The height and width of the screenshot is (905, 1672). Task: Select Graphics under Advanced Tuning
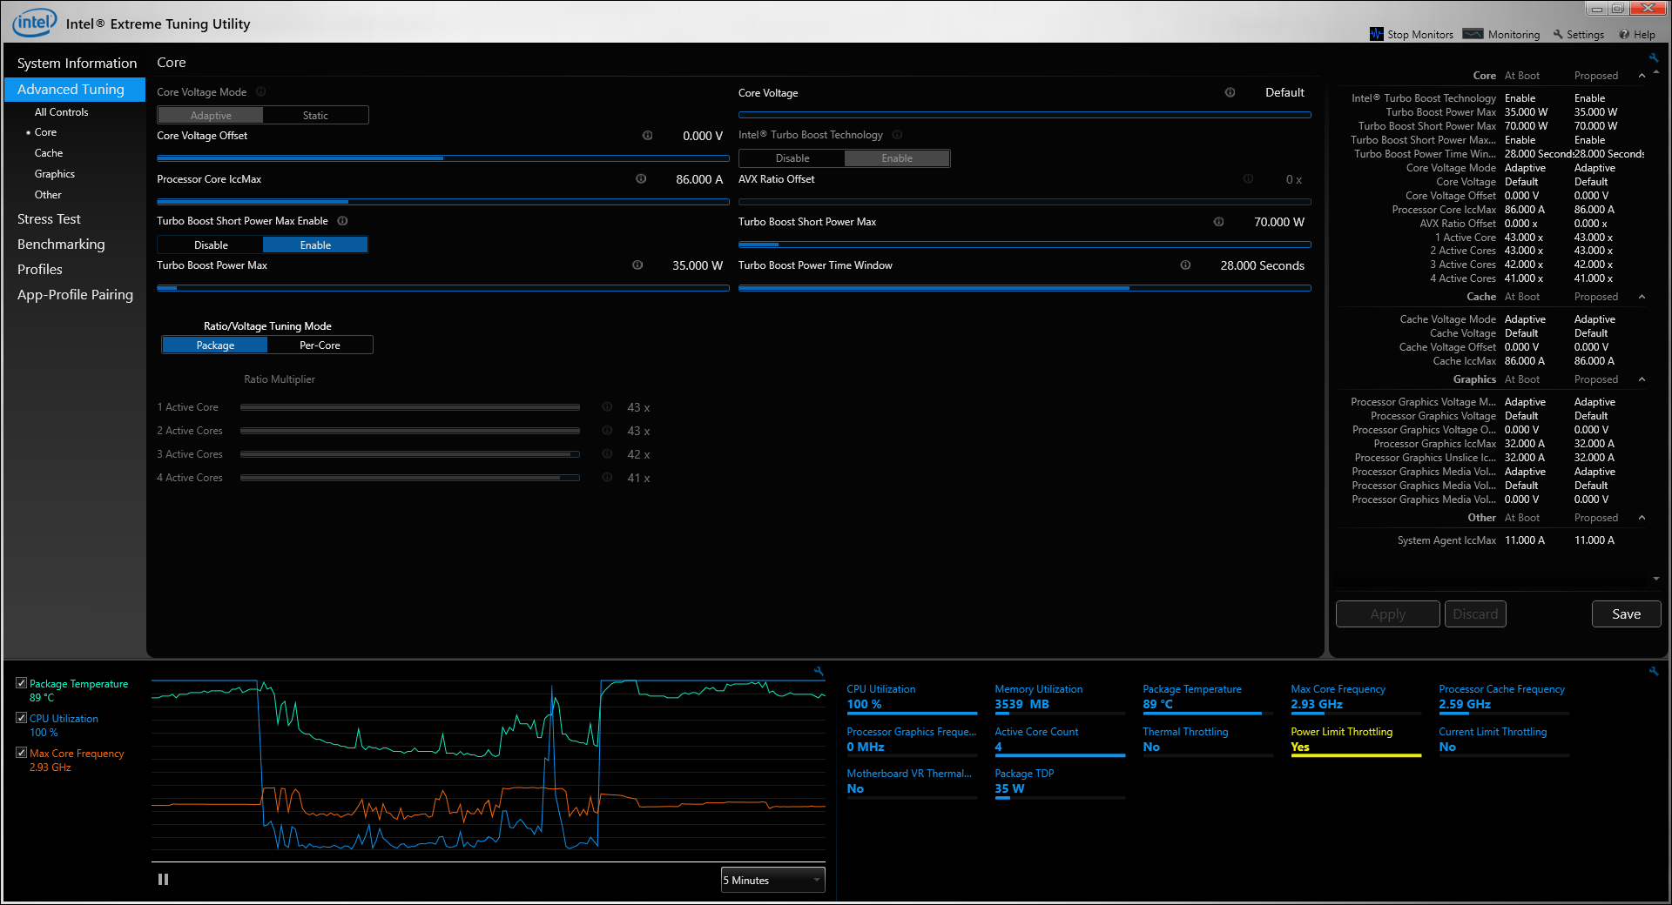(x=55, y=173)
